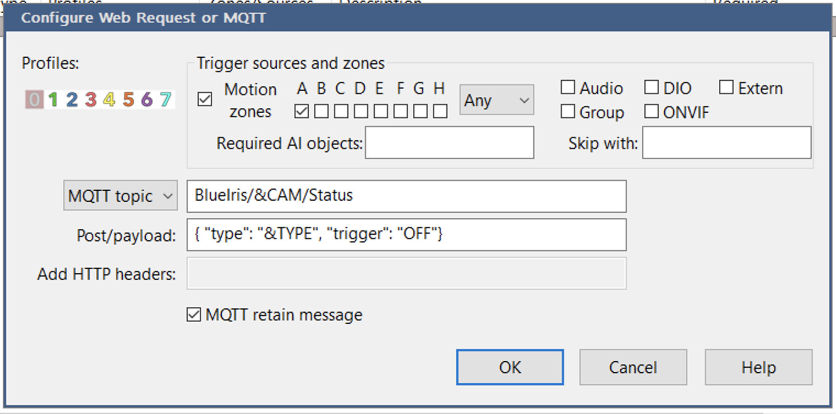Click the Required AI objects input field

[449, 142]
